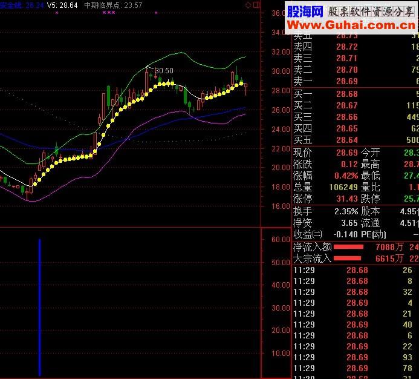Click the leftmost purple x marker

pyautogui.click(x=57, y=13)
